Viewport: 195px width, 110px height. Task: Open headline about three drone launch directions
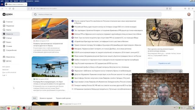click(48, 45)
